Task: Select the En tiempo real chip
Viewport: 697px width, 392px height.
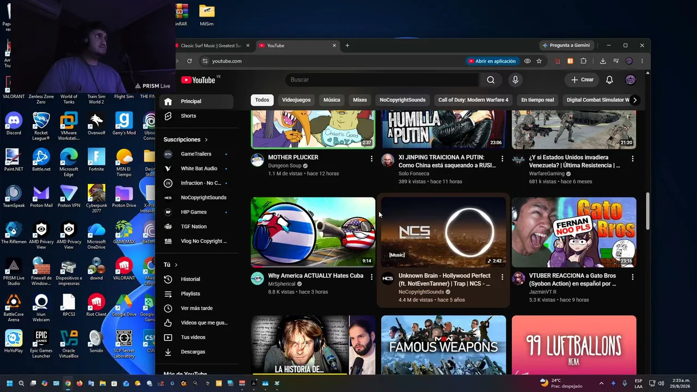Action: pos(537,100)
